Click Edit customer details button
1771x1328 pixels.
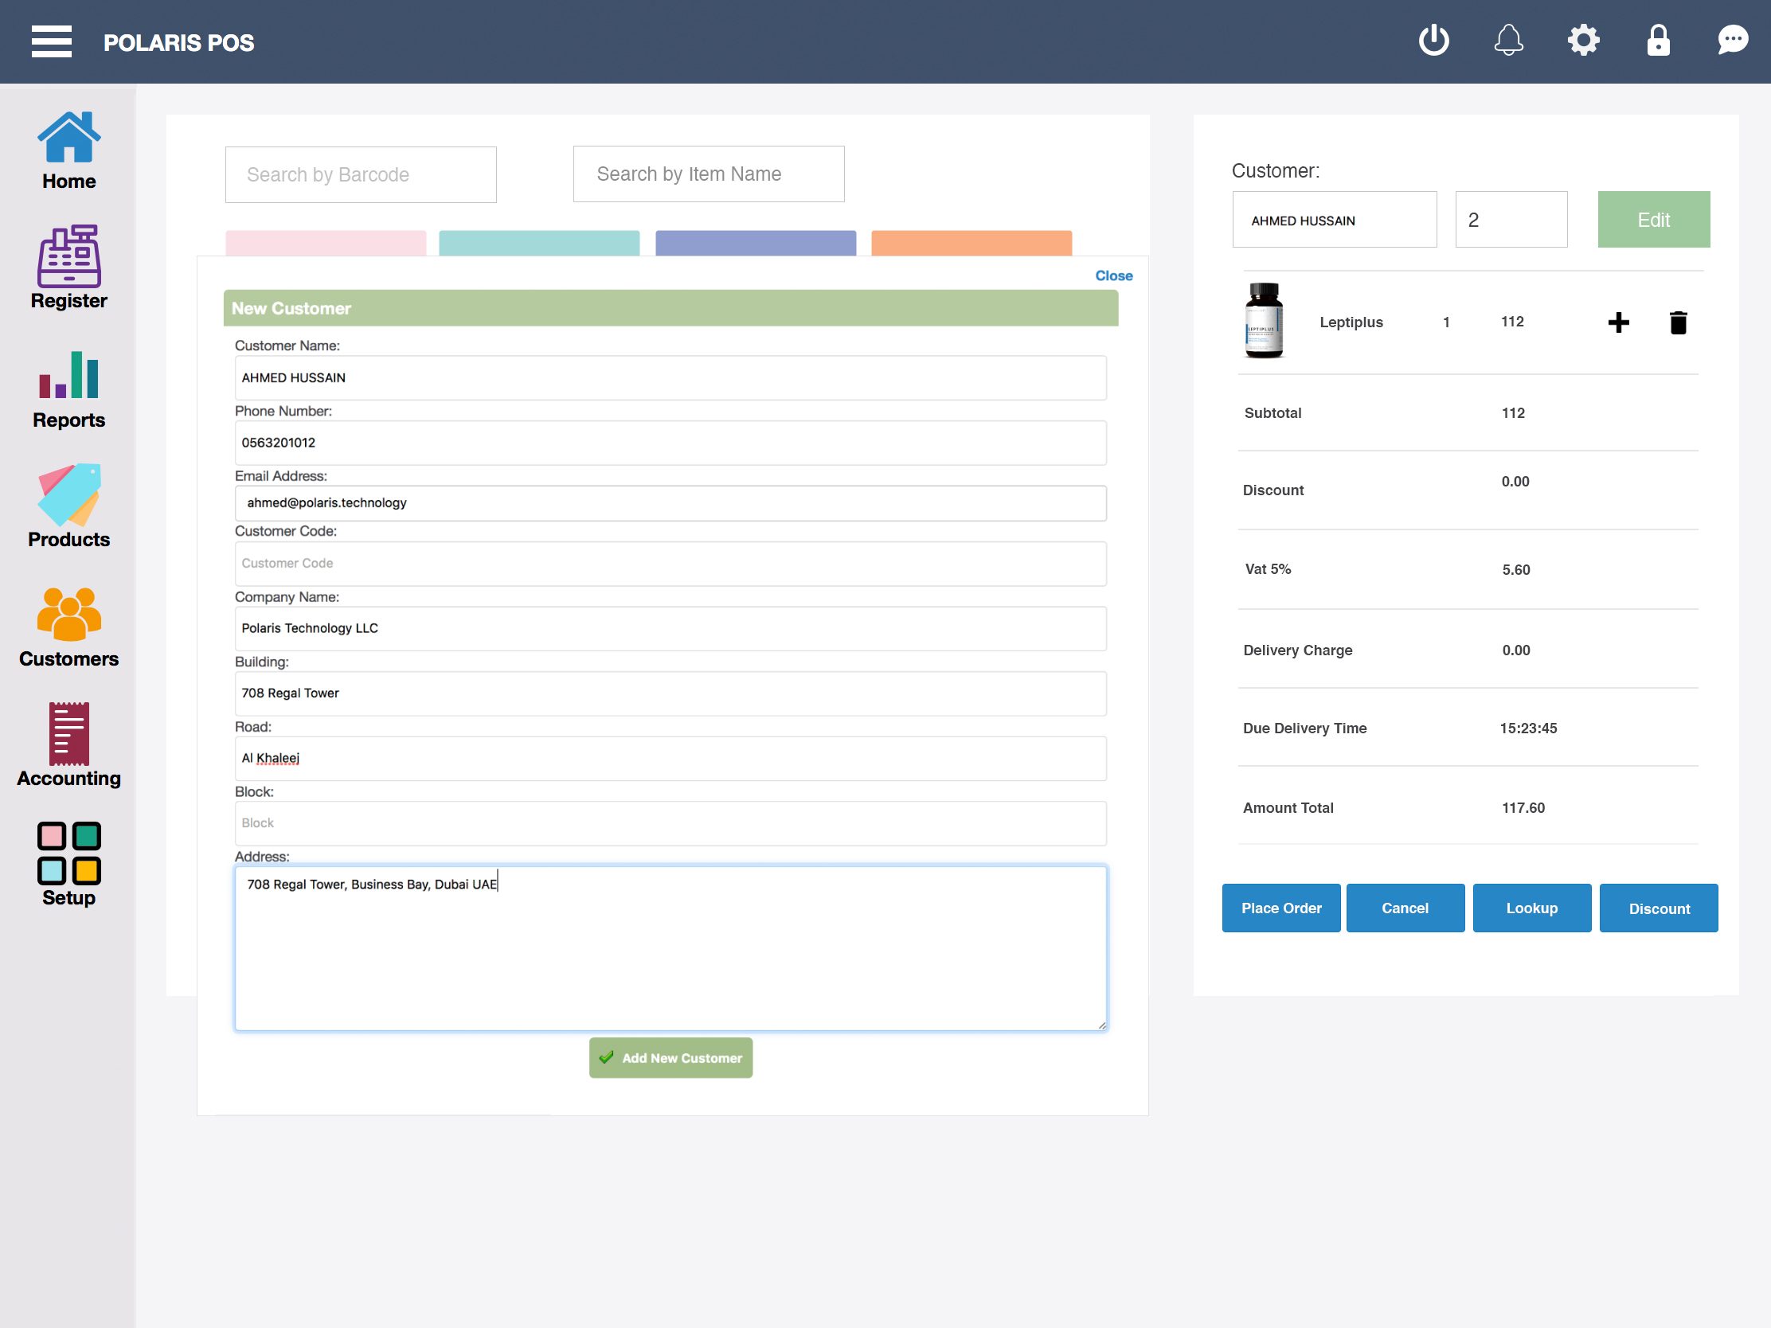(1652, 219)
